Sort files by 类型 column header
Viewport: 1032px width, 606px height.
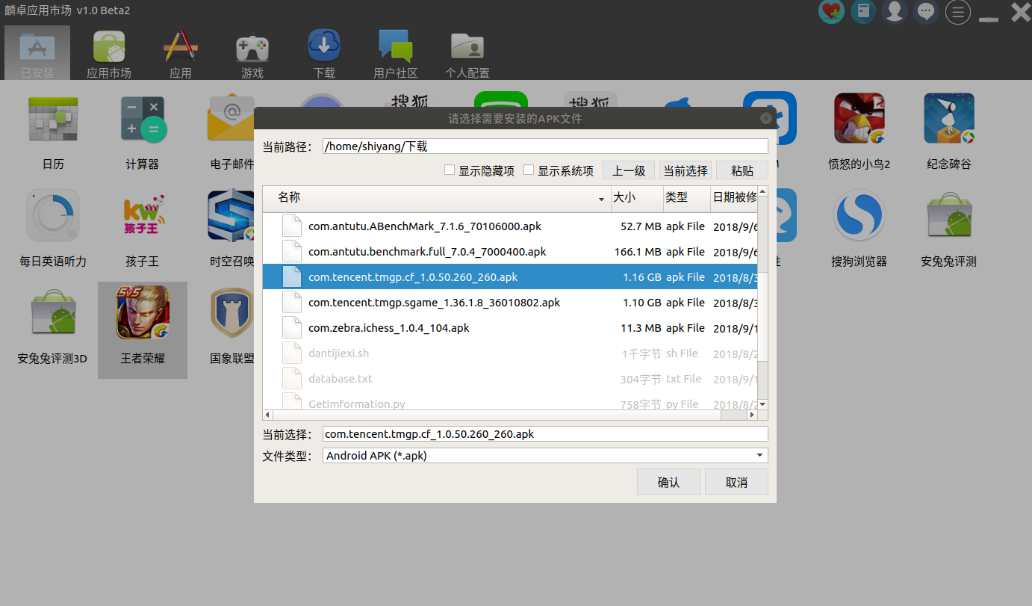click(687, 197)
